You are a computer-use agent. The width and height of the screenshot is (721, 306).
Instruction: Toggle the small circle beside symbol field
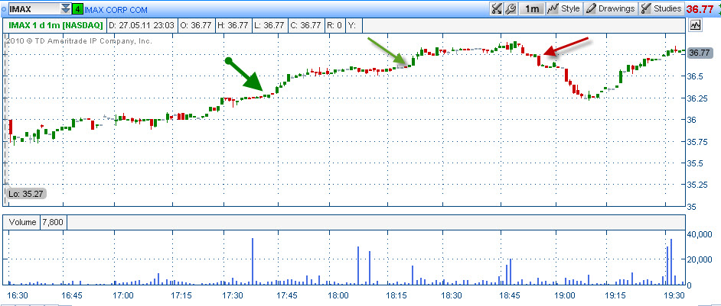pos(3,8)
